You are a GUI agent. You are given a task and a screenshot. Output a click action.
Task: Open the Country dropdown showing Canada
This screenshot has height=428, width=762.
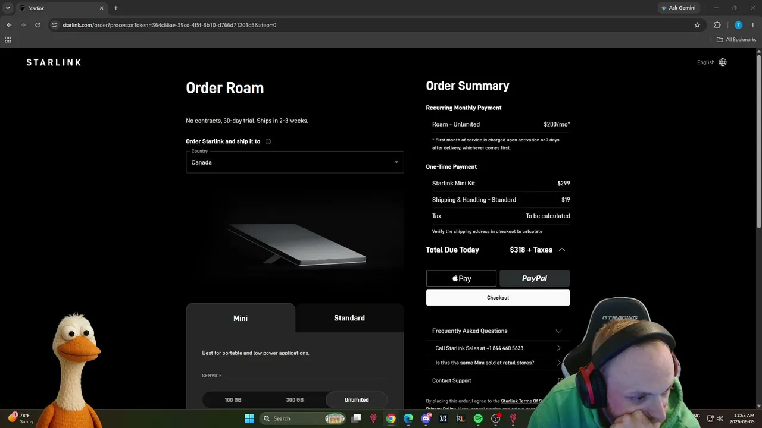point(295,162)
